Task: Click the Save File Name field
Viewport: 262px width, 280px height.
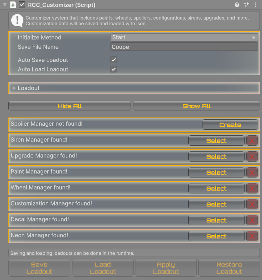Action: click(x=184, y=47)
